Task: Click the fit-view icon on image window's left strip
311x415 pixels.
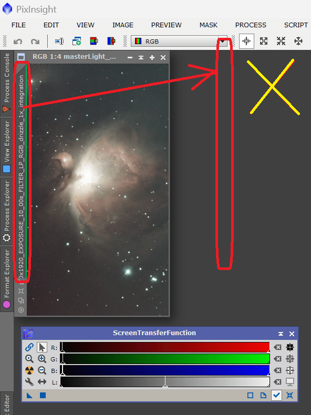Action: tap(21, 291)
